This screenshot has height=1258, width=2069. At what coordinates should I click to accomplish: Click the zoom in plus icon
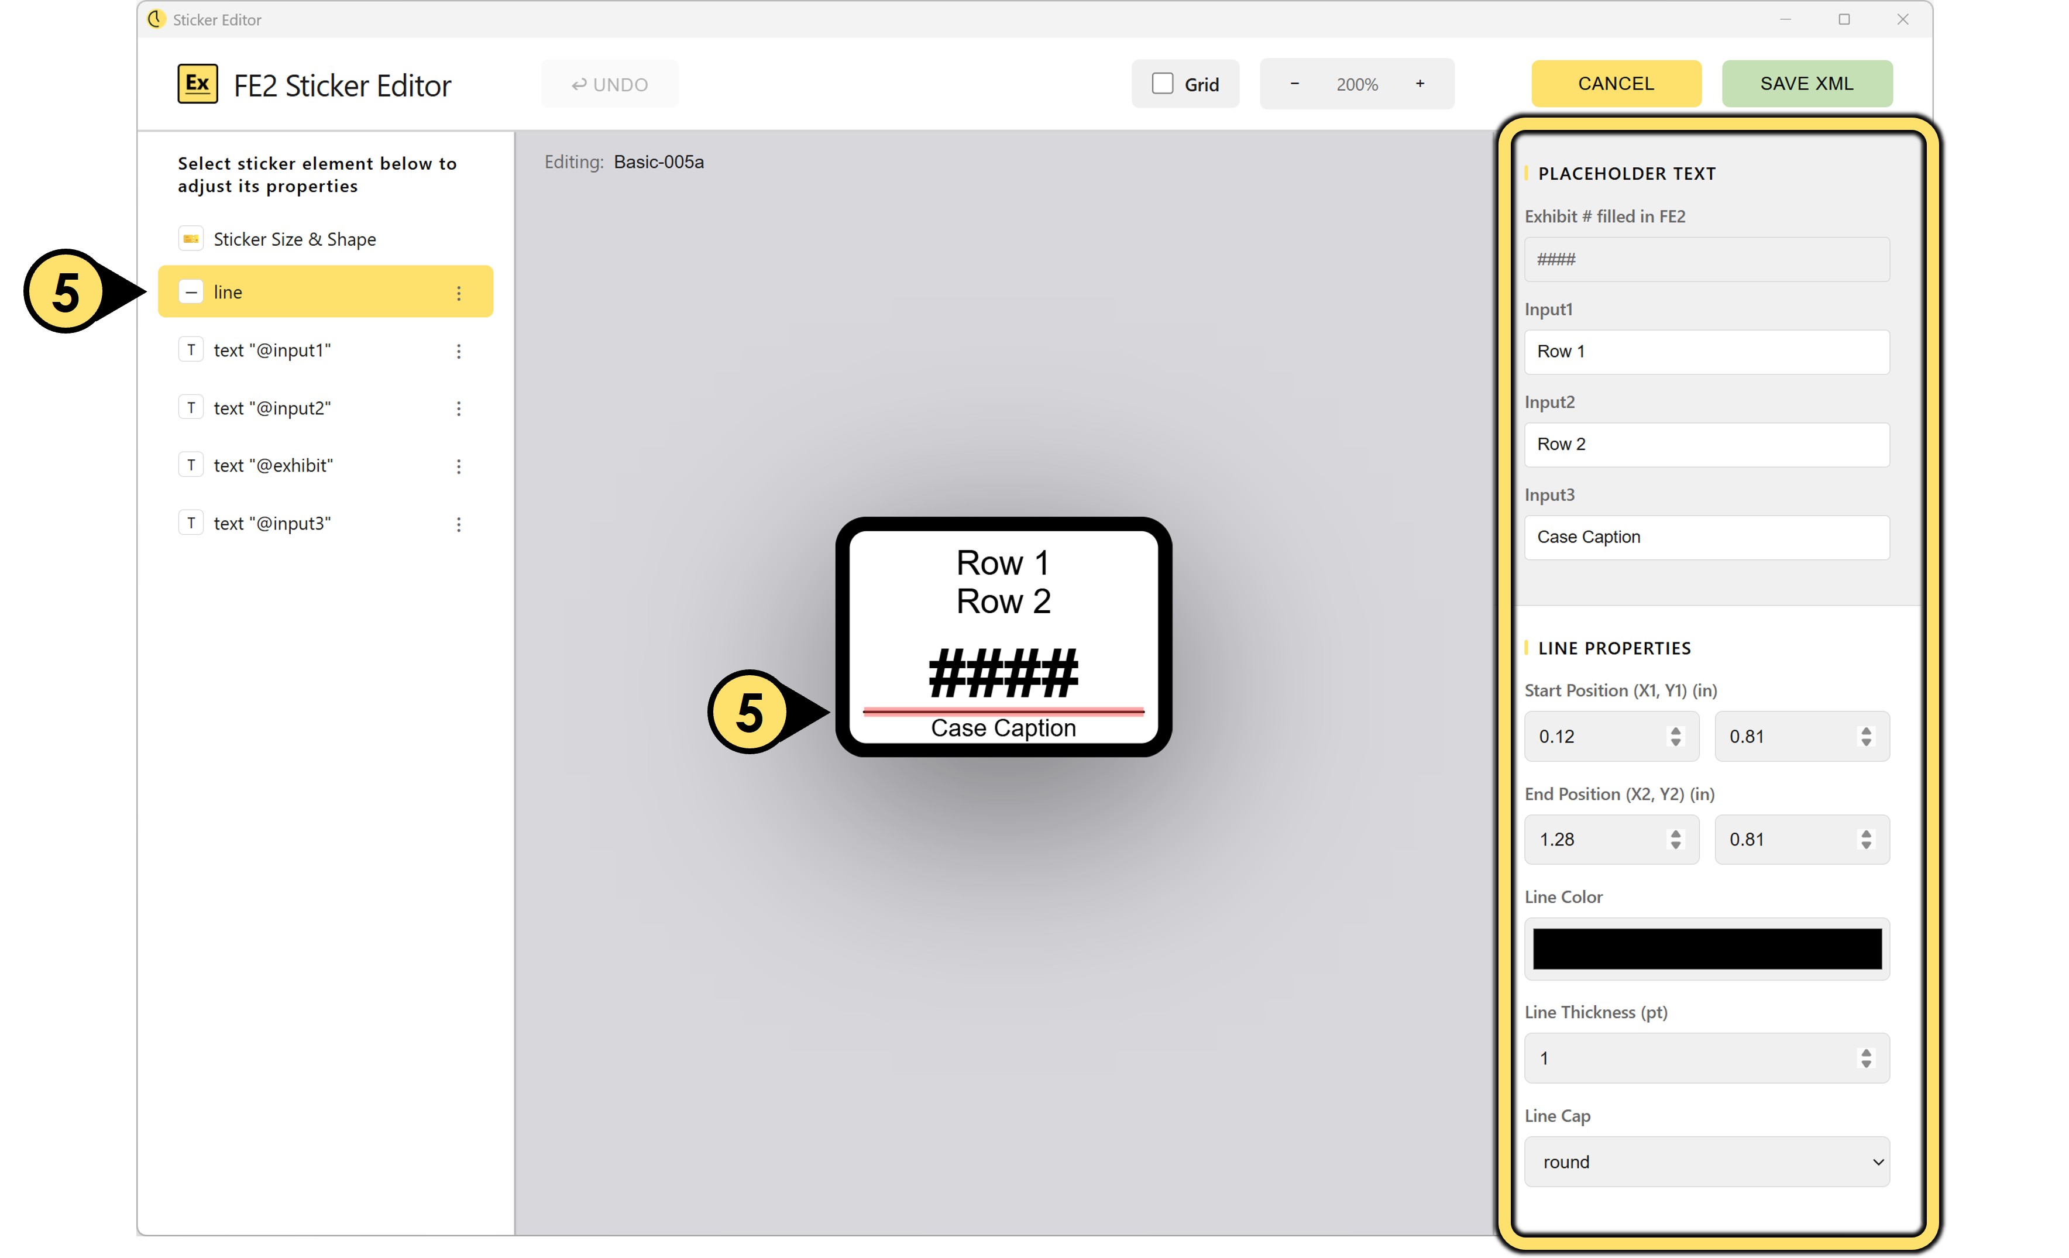point(1420,84)
